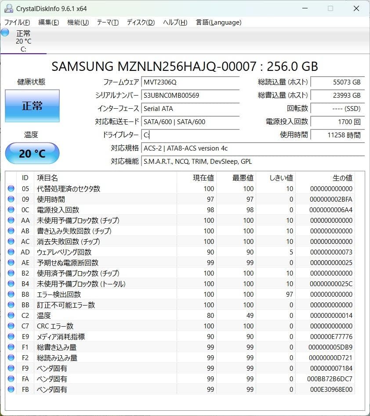Click raw value 000E30968E00
The height and width of the screenshot is (416, 370).
pos(331,390)
